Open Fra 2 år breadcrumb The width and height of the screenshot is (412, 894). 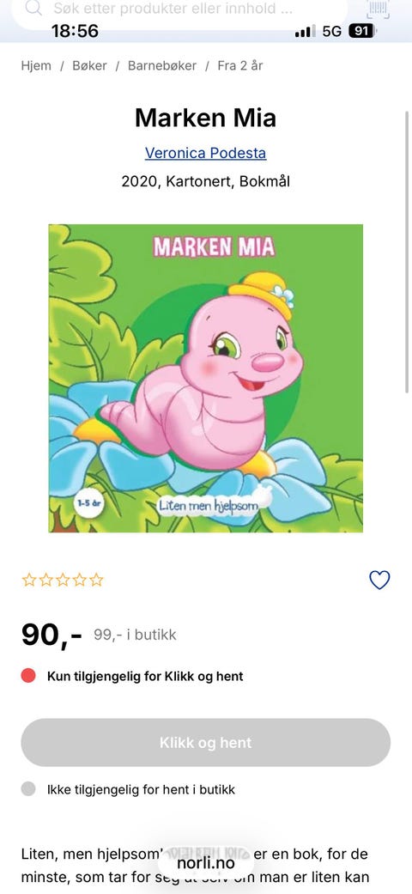click(240, 65)
